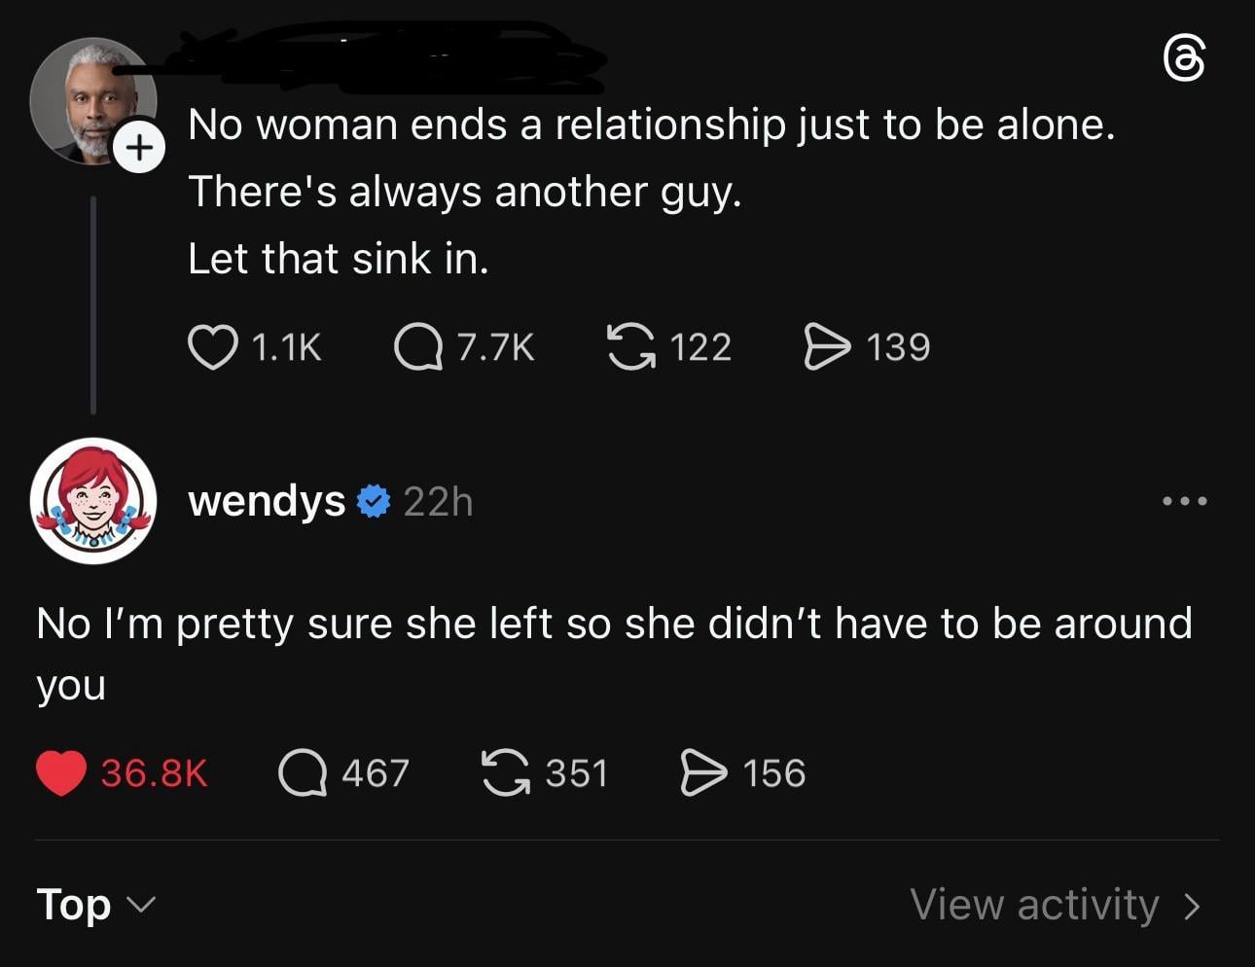1255x967 pixels.
Task: Open the Top sort dropdown
Action: (x=95, y=905)
